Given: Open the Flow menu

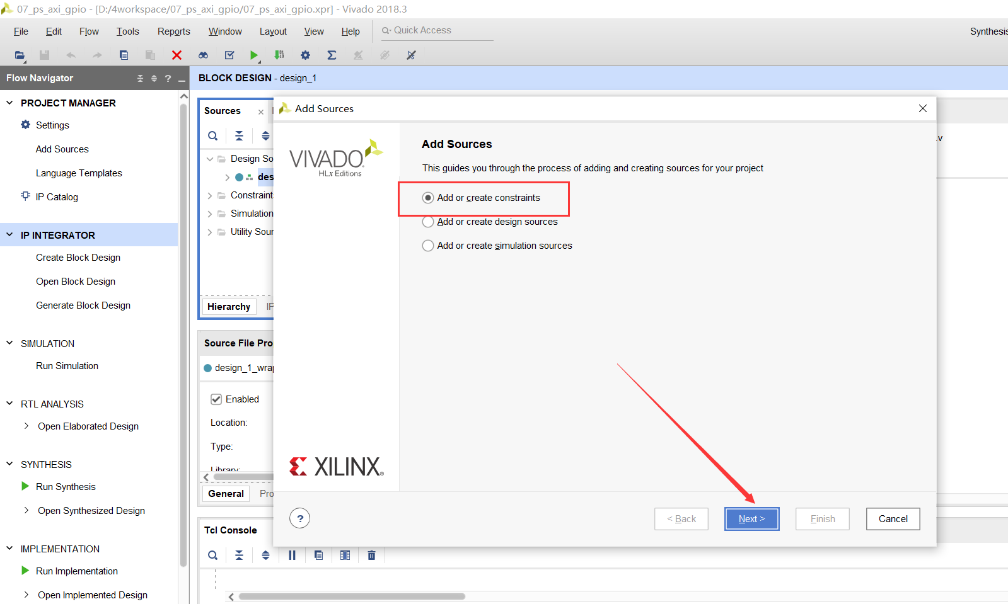Looking at the screenshot, I should pos(89,31).
